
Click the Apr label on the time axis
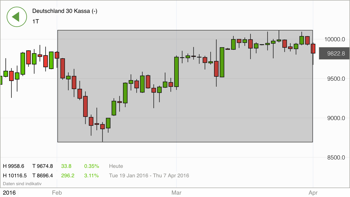pyautogui.click(x=314, y=193)
